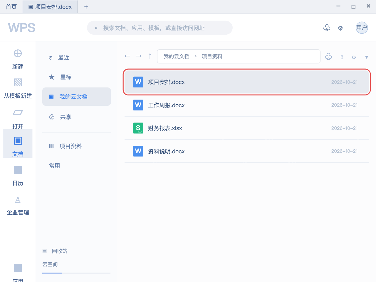
Task: Refresh the file list
Action: point(354,57)
